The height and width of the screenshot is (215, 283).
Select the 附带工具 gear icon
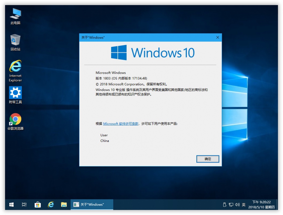point(15,95)
